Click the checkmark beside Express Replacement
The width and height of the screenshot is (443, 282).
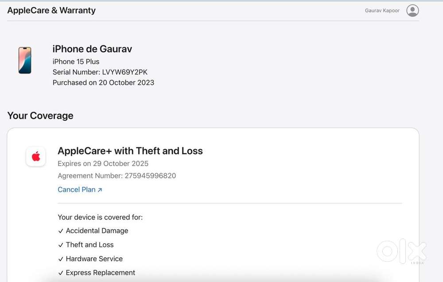(61, 273)
